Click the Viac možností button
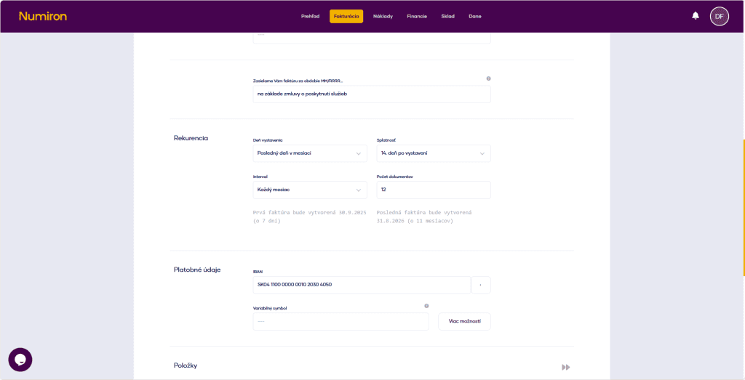The width and height of the screenshot is (745, 380). coord(464,321)
